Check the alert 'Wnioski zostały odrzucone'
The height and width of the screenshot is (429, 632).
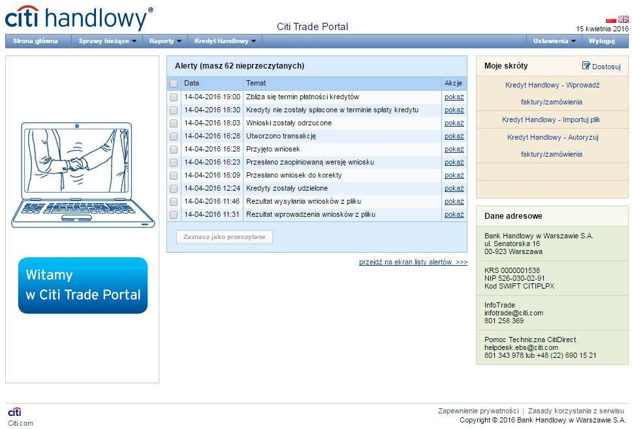174,123
